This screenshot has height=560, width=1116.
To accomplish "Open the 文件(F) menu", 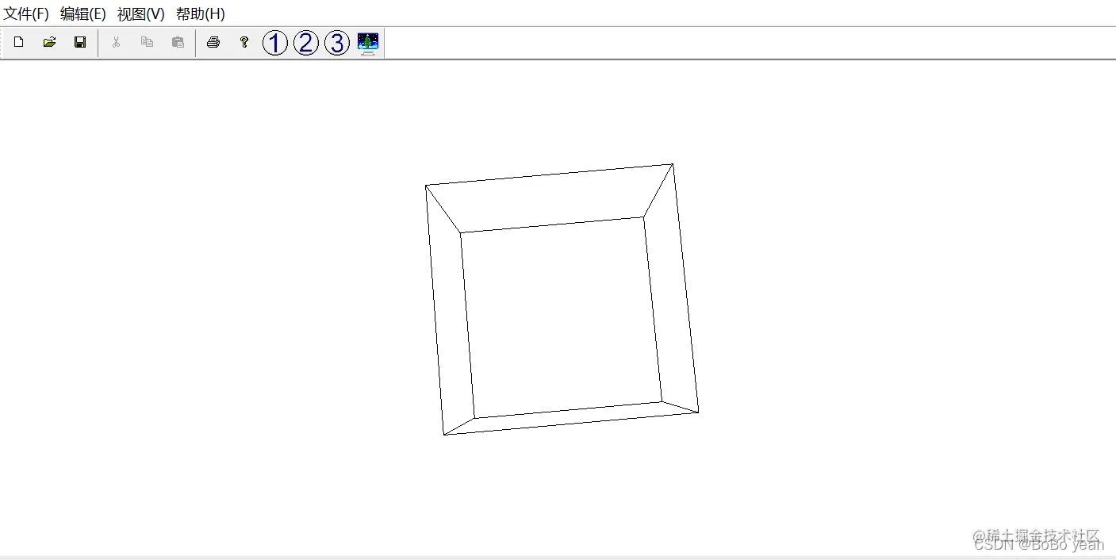I will pos(26,13).
